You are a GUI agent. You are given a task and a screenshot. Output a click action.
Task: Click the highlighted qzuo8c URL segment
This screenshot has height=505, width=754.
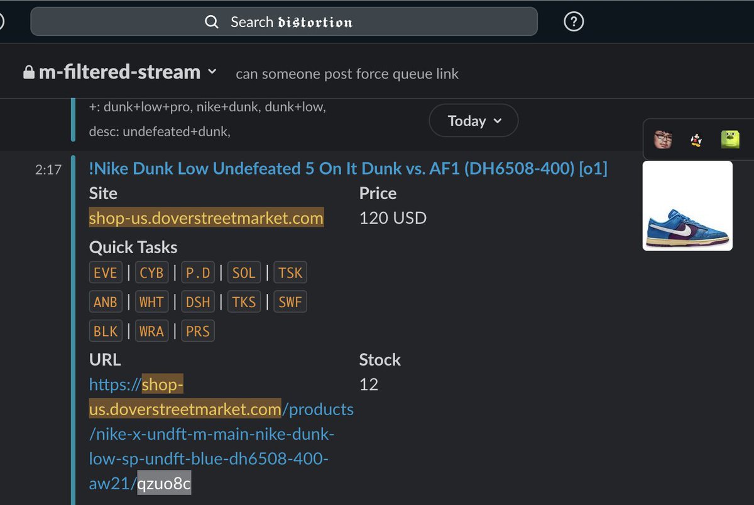(x=164, y=484)
